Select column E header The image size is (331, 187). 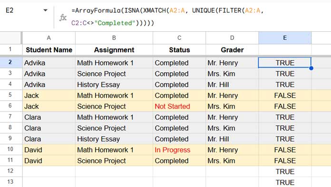[x=285, y=38]
